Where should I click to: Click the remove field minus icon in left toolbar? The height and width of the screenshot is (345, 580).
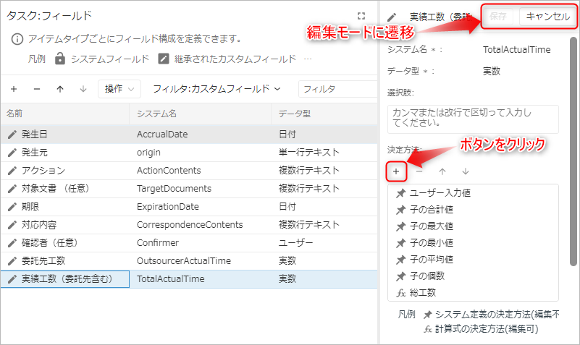tap(37, 89)
